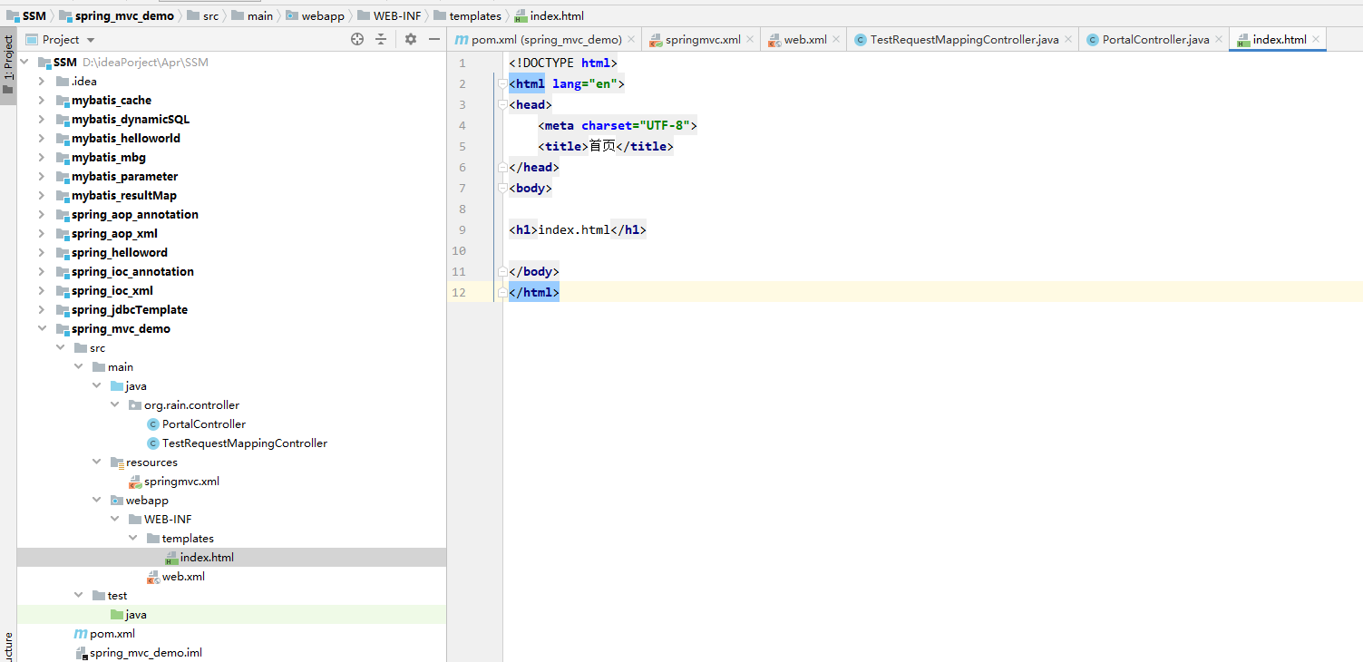Screen dimensions: 1363x662
Task: Click SSM in the breadcrumb bar
Action: coord(26,15)
